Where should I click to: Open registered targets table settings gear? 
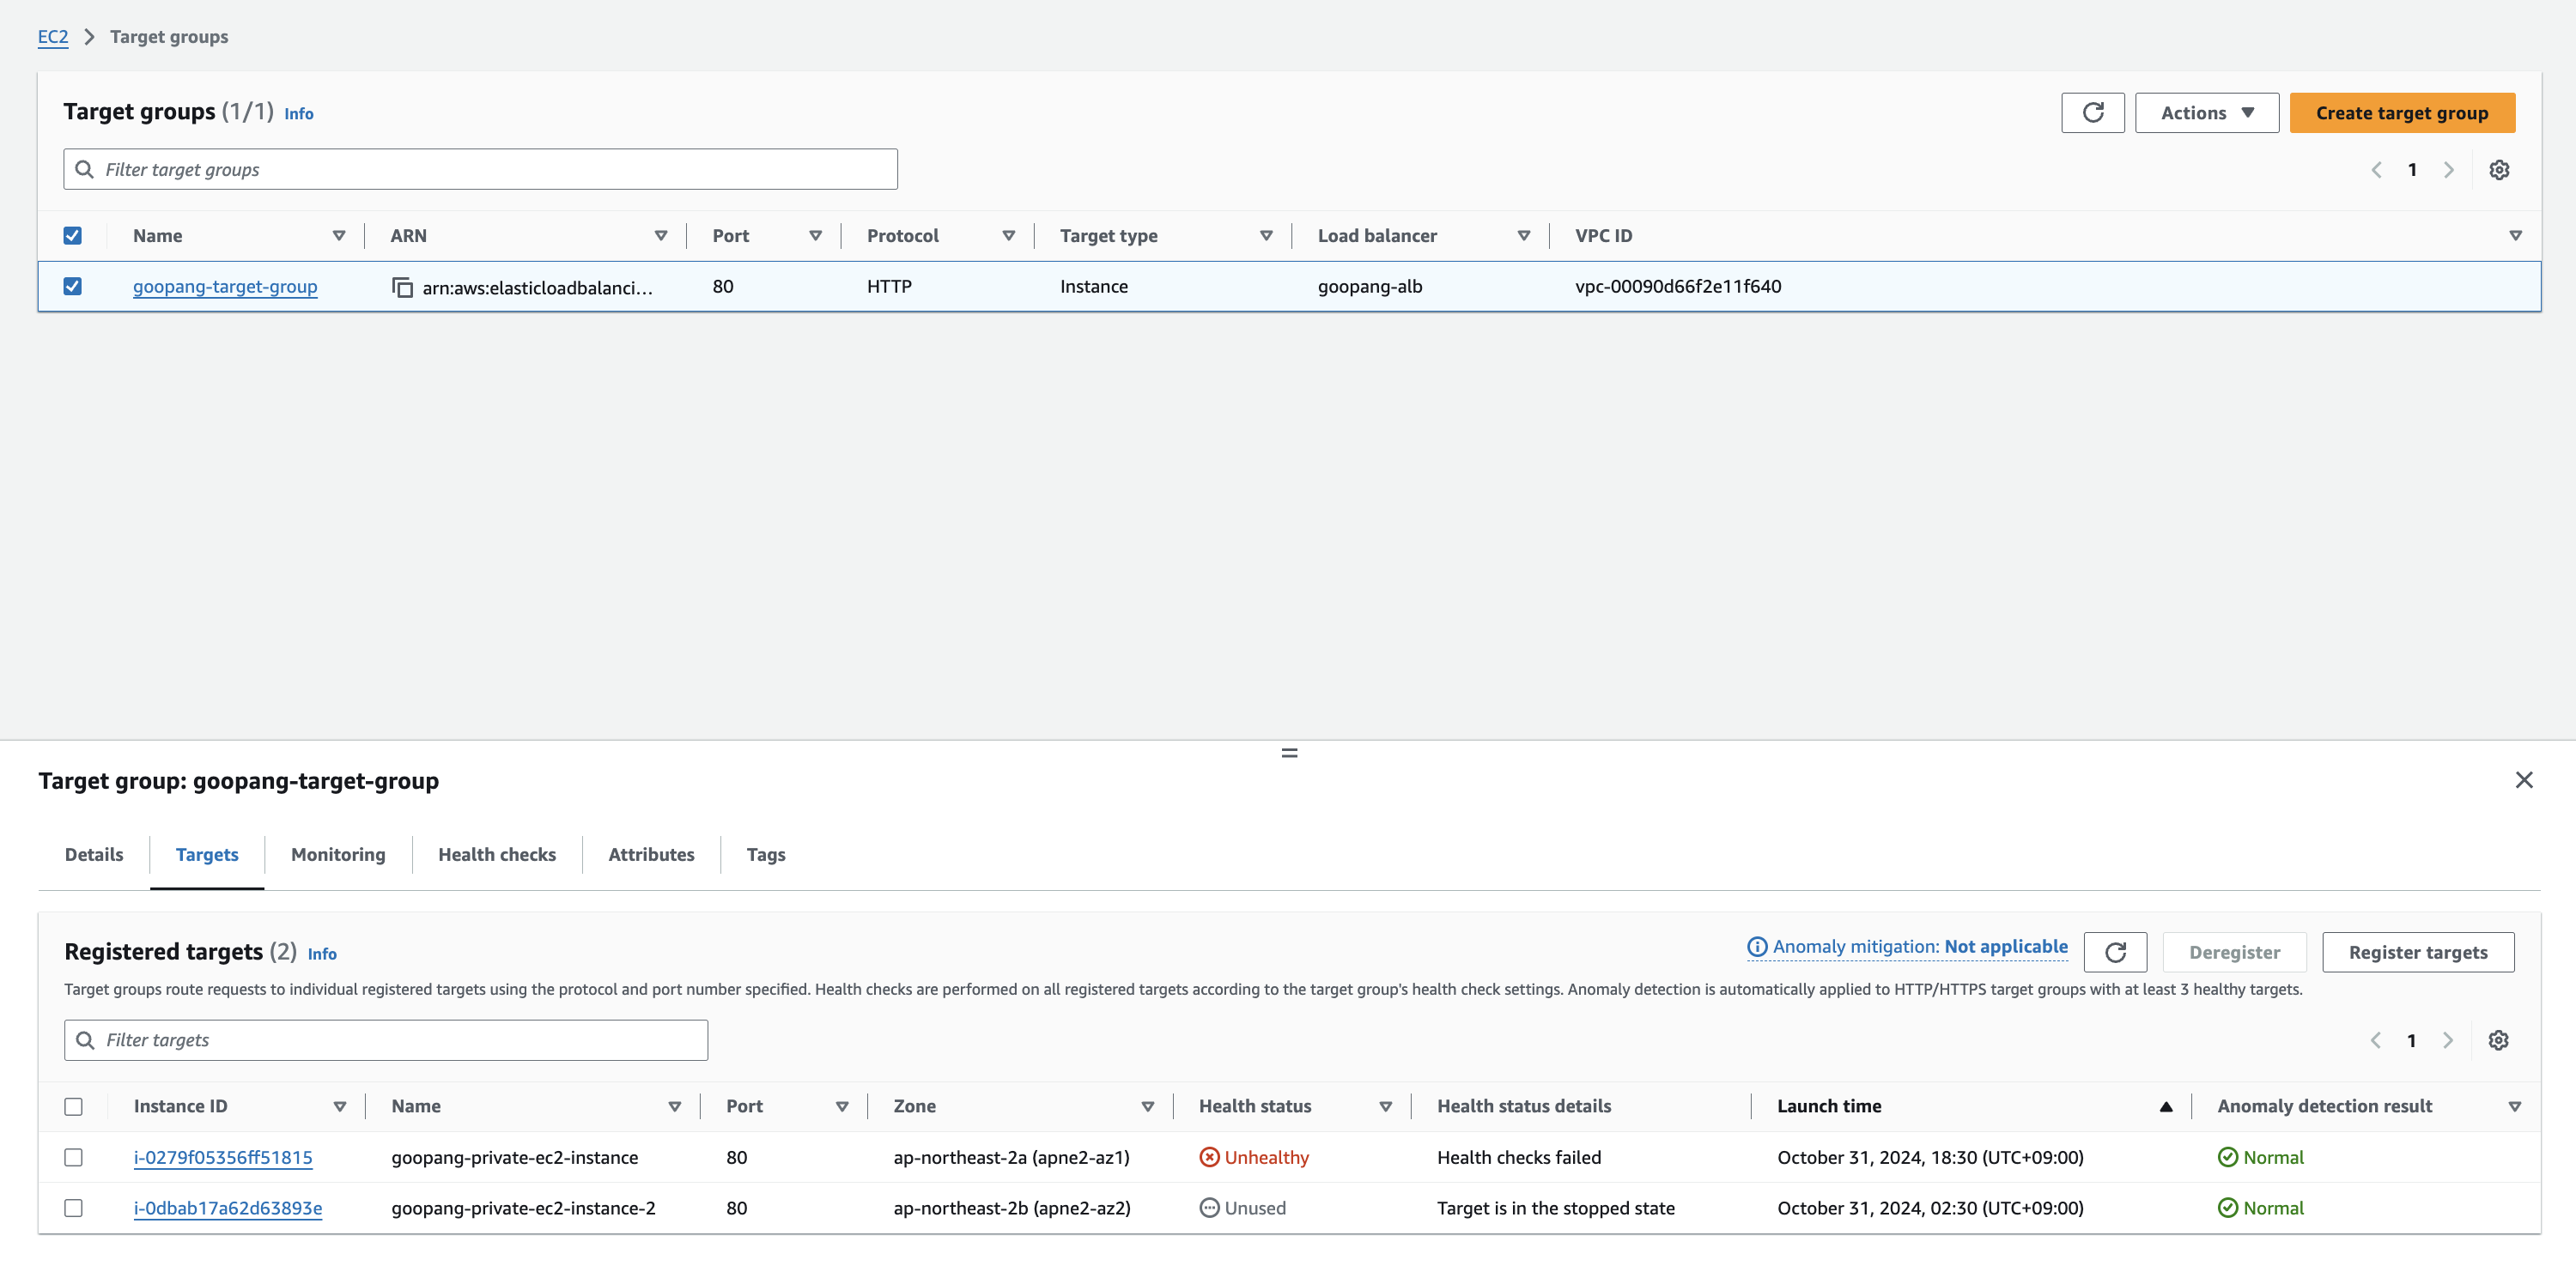2498,1040
